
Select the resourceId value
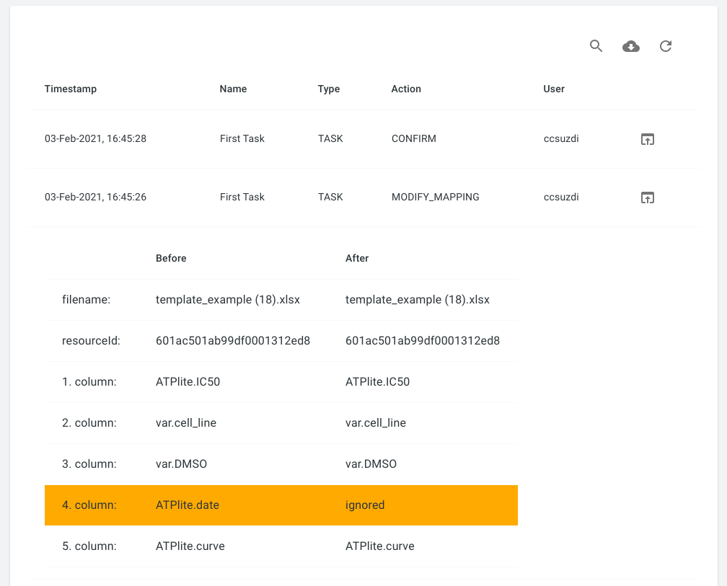(x=232, y=340)
